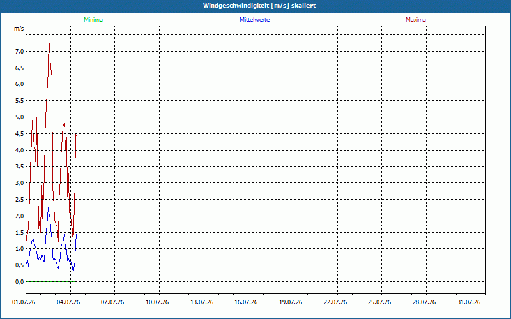This screenshot has width=511, height=319.
Task: Click the 5,0 y-axis label
Action: point(20,117)
